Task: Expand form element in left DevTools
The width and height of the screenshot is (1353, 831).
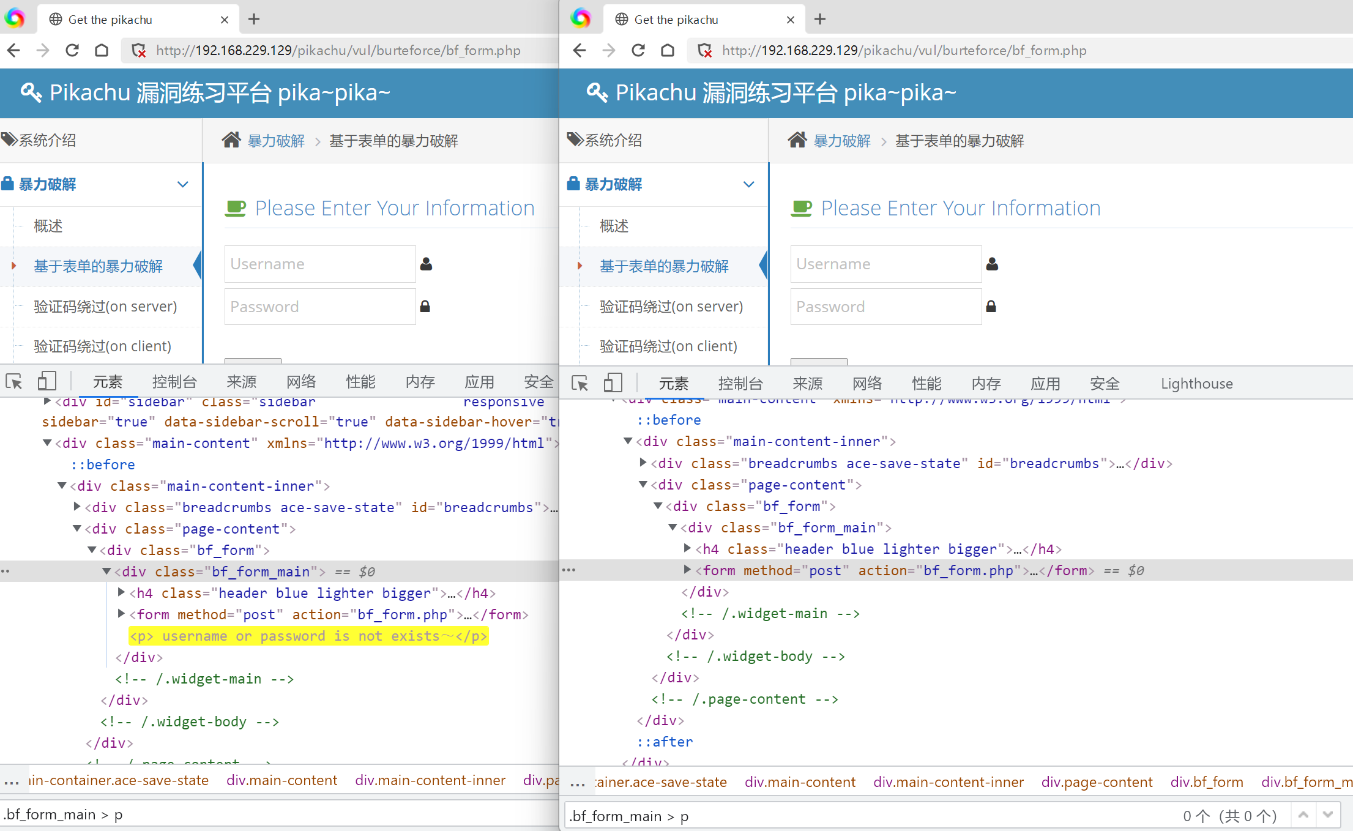Action: pyautogui.click(x=121, y=614)
